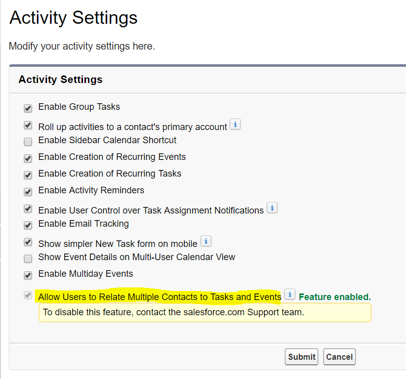Screen dimensions: 406x379
Task: Uncheck Enable Group Tasks checkbox
Action: click(28, 108)
